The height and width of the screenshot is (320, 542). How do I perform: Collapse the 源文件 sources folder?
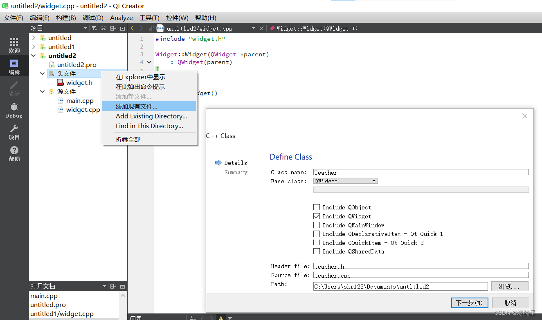(43, 91)
